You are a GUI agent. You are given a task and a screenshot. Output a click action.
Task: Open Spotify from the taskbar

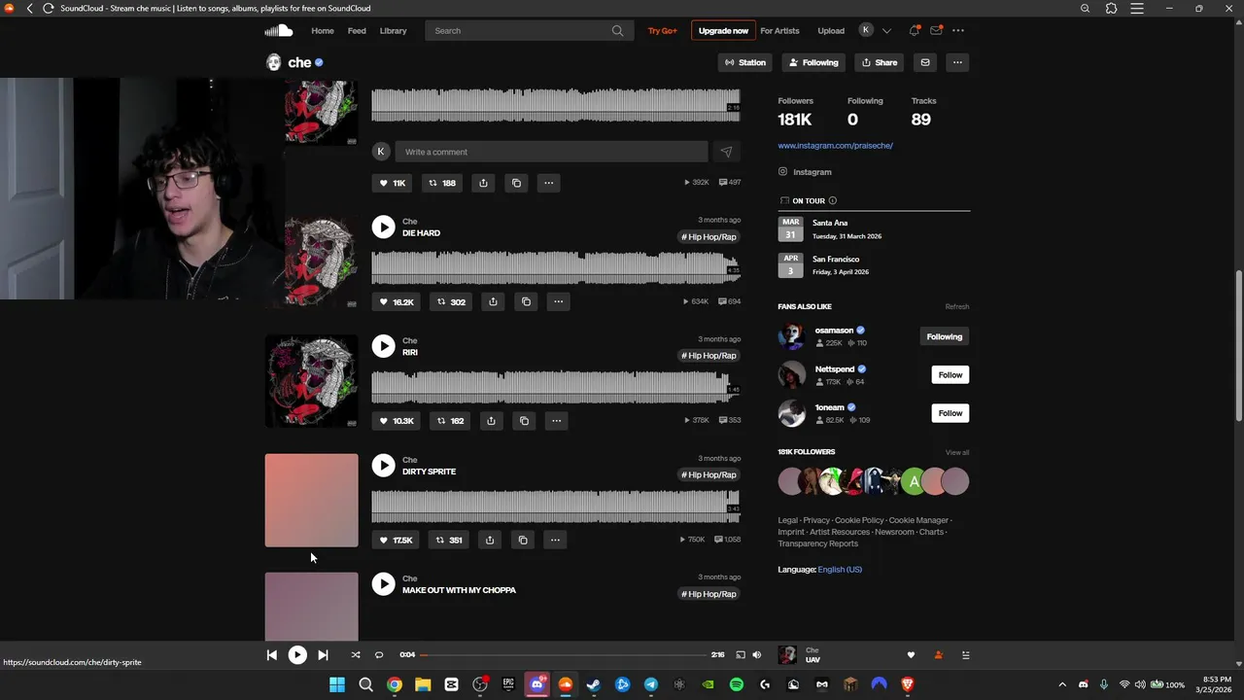(737, 684)
